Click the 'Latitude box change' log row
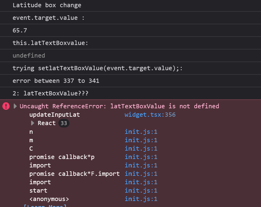The image size is (261, 207). tap(47, 5)
